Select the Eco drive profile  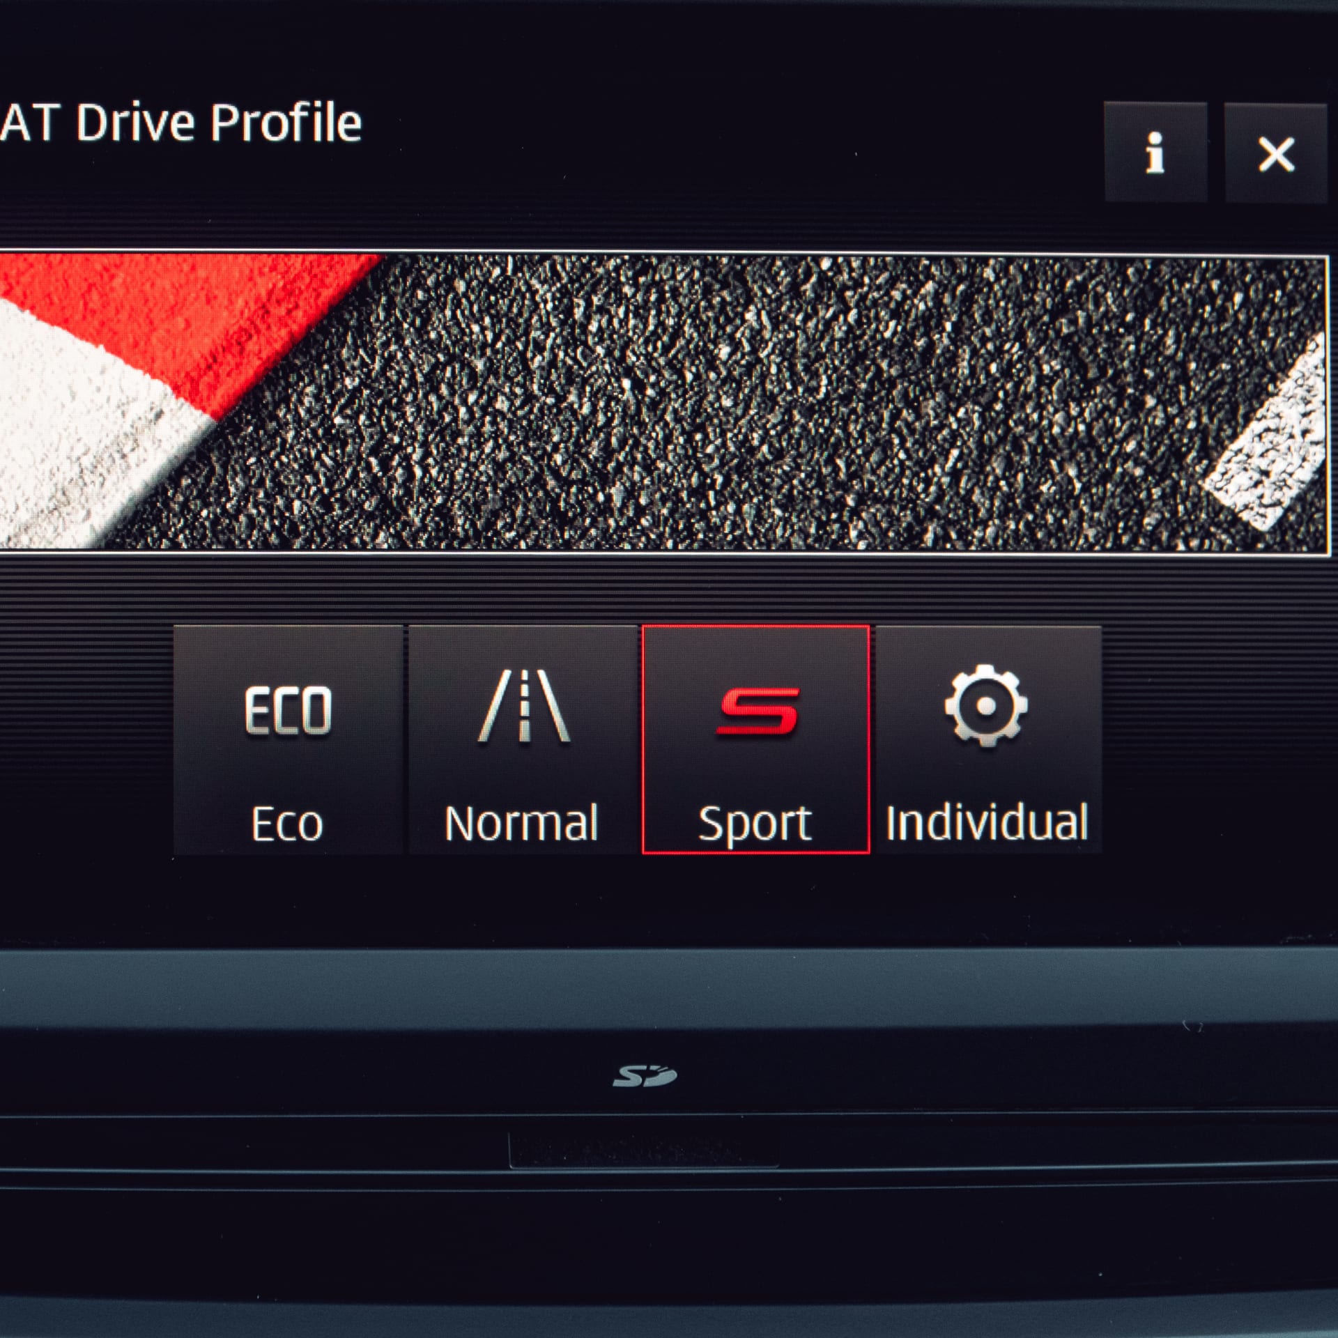(x=288, y=739)
